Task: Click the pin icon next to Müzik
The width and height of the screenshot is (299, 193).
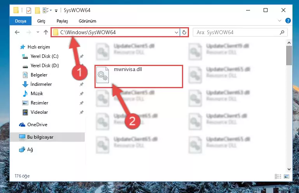Action: (x=81, y=94)
